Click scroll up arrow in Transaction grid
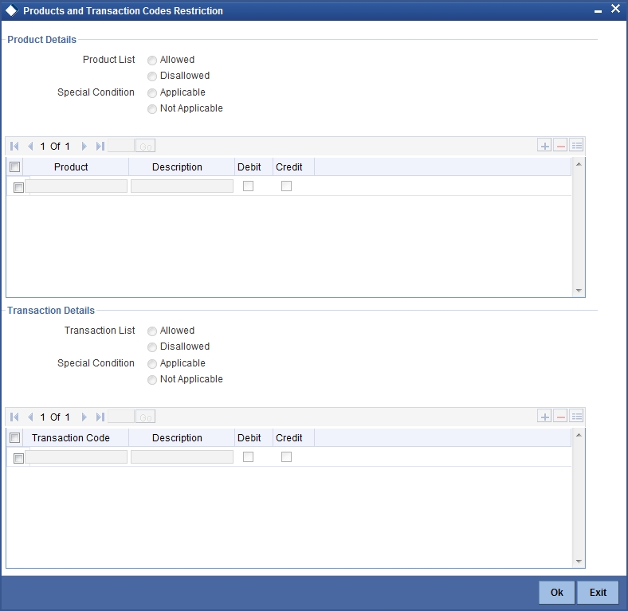This screenshot has width=628, height=611. [579, 435]
